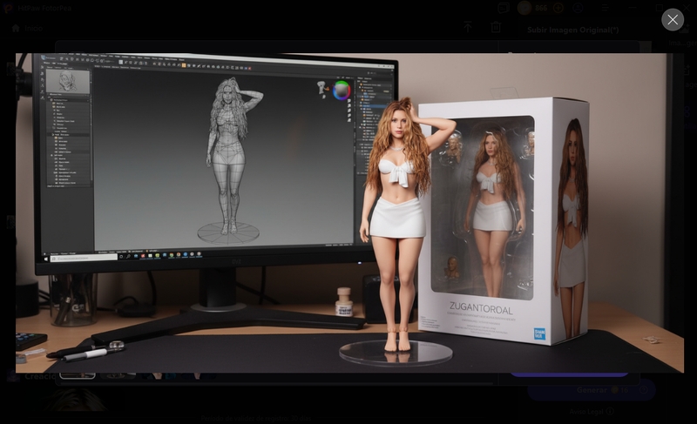This screenshot has width=697, height=424.
Task: Click the info icon beside Aviso Legal
Action: (x=611, y=412)
